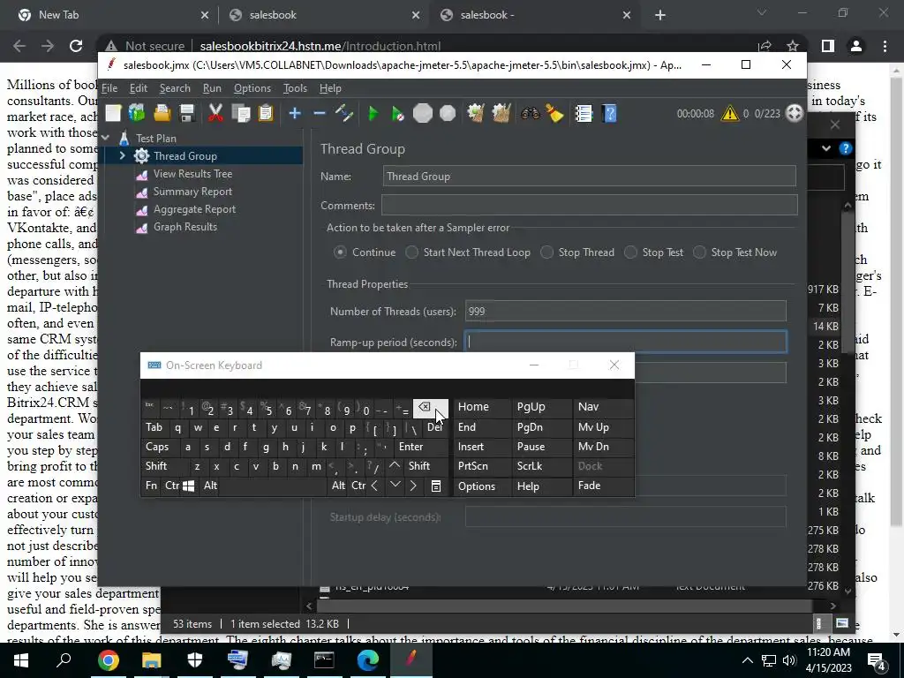Click the Reset search broom icon

coord(554,114)
